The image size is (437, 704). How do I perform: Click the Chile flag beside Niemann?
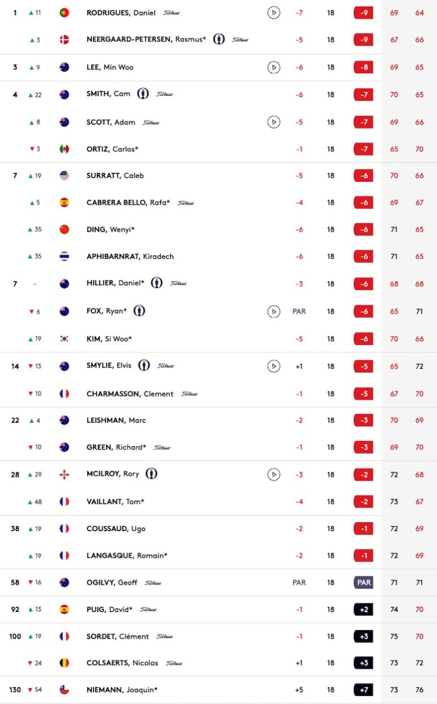(x=64, y=690)
